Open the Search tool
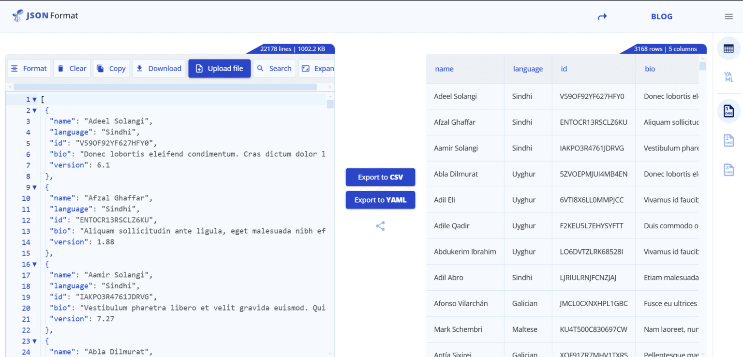This screenshot has width=743, height=357. tap(274, 68)
